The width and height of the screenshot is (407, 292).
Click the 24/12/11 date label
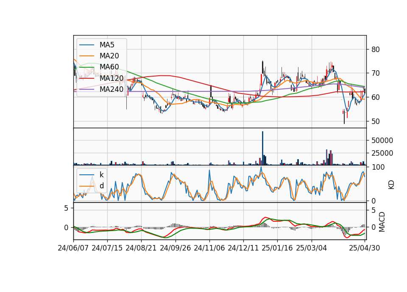coord(243,248)
